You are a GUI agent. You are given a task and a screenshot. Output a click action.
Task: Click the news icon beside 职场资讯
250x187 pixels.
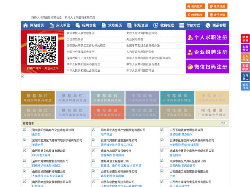(130, 25)
